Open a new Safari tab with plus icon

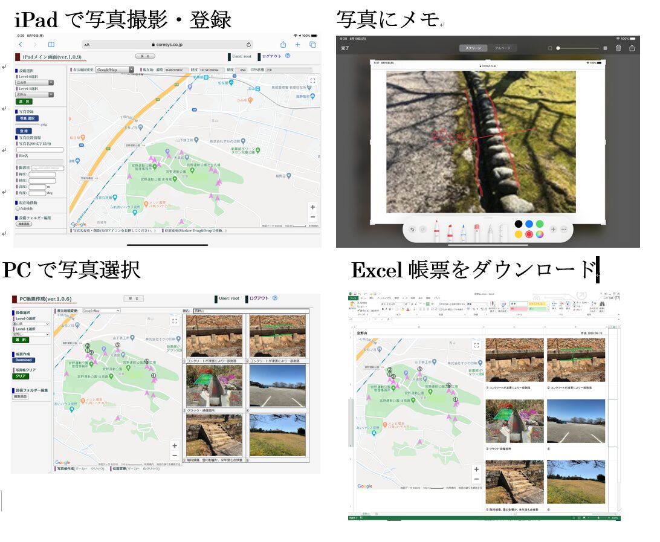tap(297, 45)
